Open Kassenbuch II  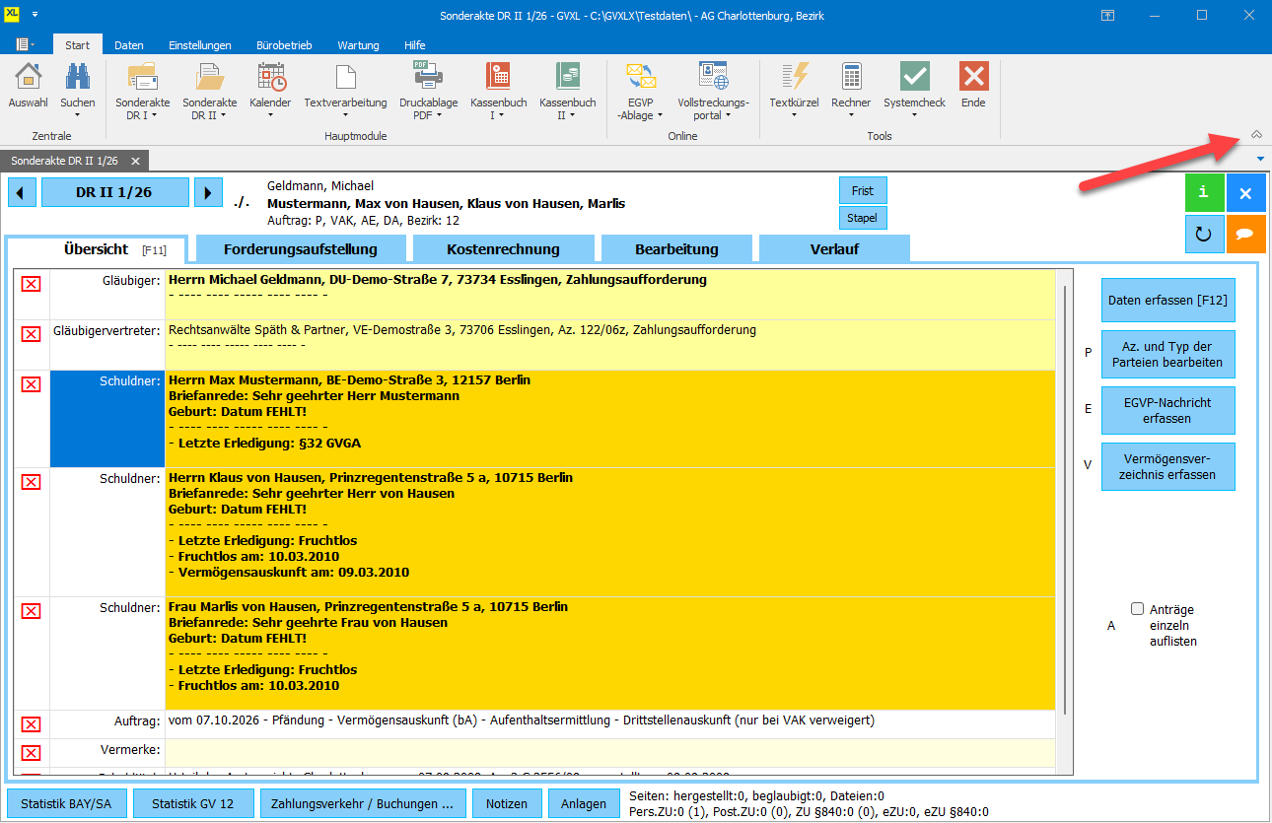click(x=567, y=91)
